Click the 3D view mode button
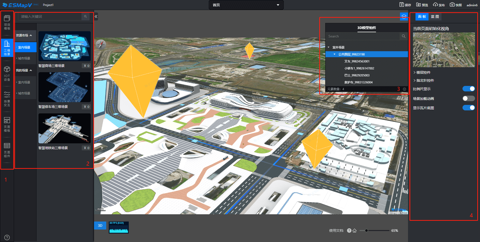The image size is (480, 242). click(100, 226)
